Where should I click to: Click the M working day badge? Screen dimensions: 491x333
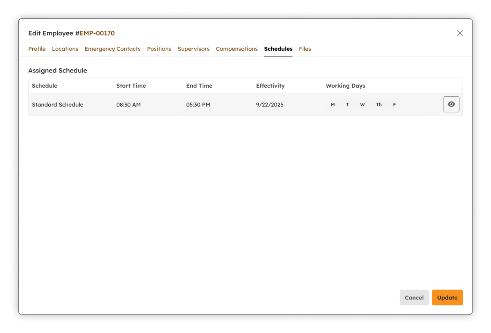click(333, 104)
